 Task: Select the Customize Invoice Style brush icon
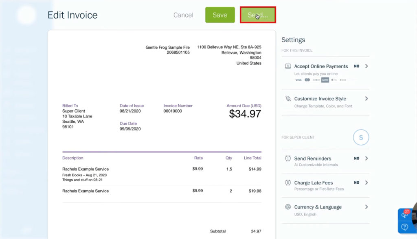288,98
